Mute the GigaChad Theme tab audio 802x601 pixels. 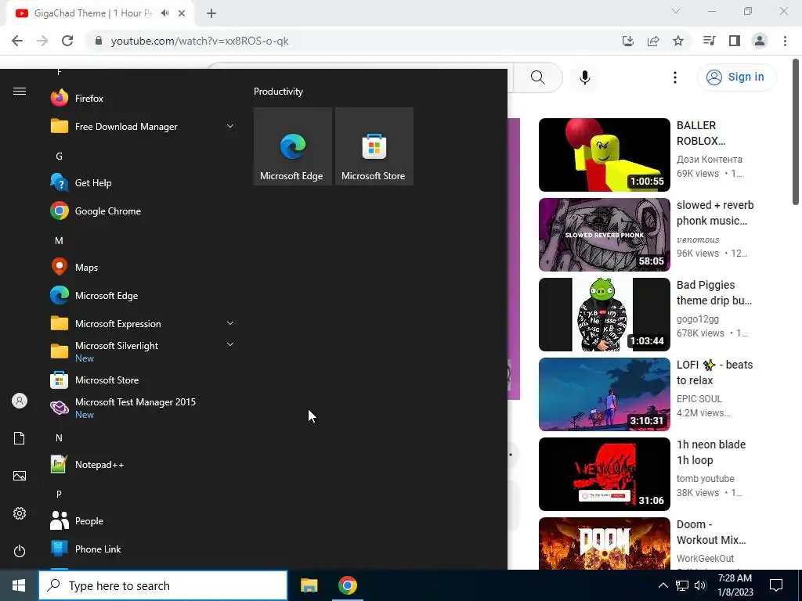click(164, 13)
